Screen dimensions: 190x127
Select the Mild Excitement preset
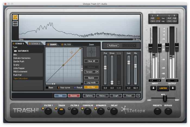click(28, 72)
